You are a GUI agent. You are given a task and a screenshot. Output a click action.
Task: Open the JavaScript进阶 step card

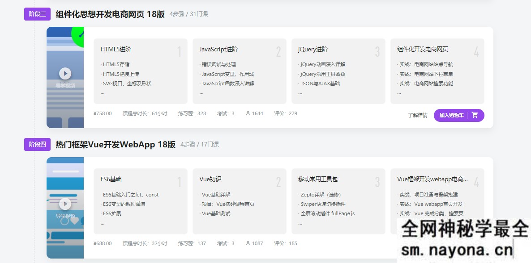(x=240, y=71)
